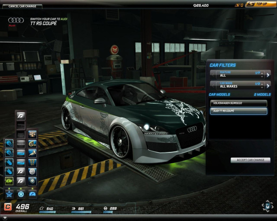Advance Feature filter with right arrow

(x=268, y=75)
